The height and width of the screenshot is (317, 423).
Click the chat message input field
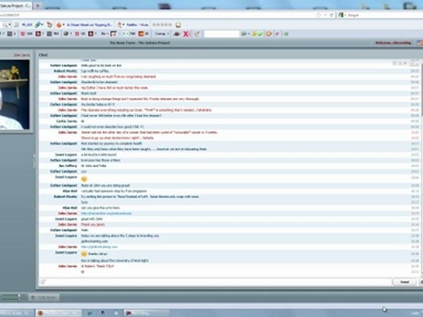pyautogui.click(x=219, y=282)
